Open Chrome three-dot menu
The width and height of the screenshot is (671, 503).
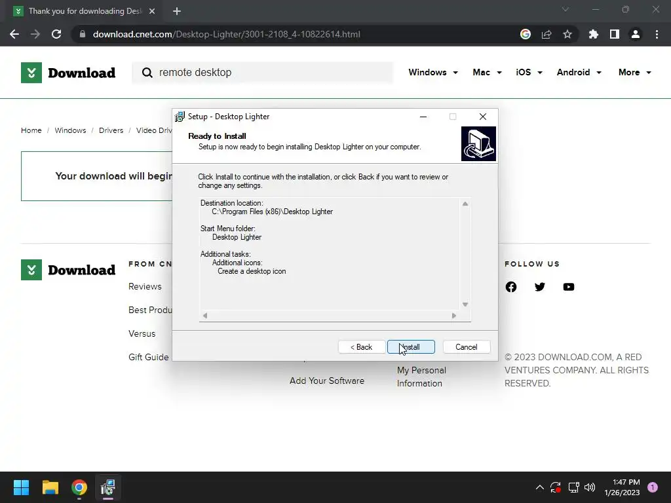657,34
